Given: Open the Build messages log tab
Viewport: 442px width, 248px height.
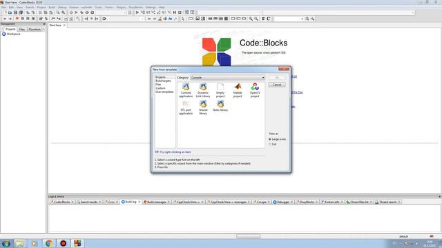Looking at the screenshot, I should tap(157, 202).
